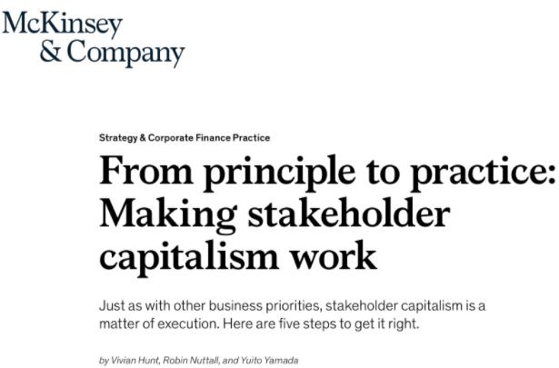Open the Strategy & Corporate Finance Practice link
The height and width of the screenshot is (368, 559).
click(x=185, y=137)
